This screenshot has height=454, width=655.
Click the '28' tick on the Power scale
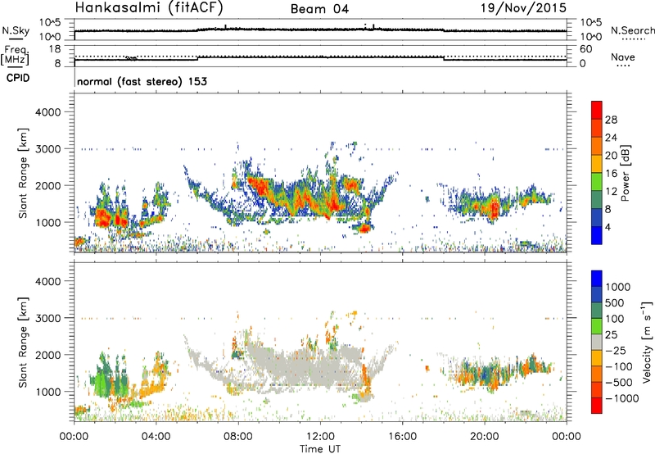(611, 120)
